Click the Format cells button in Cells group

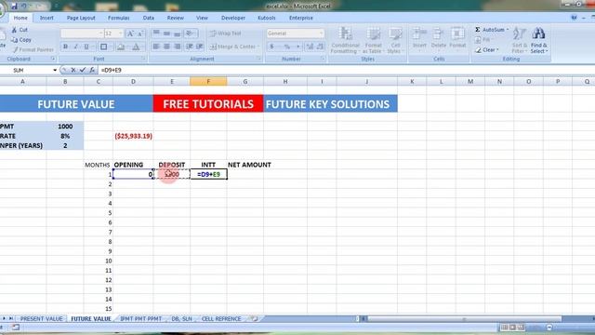click(x=457, y=38)
